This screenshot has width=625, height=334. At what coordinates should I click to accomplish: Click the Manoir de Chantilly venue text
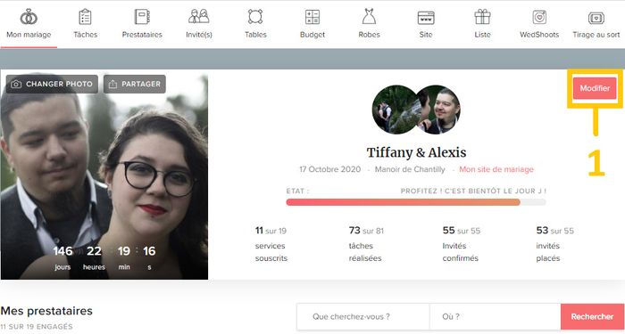click(x=410, y=169)
